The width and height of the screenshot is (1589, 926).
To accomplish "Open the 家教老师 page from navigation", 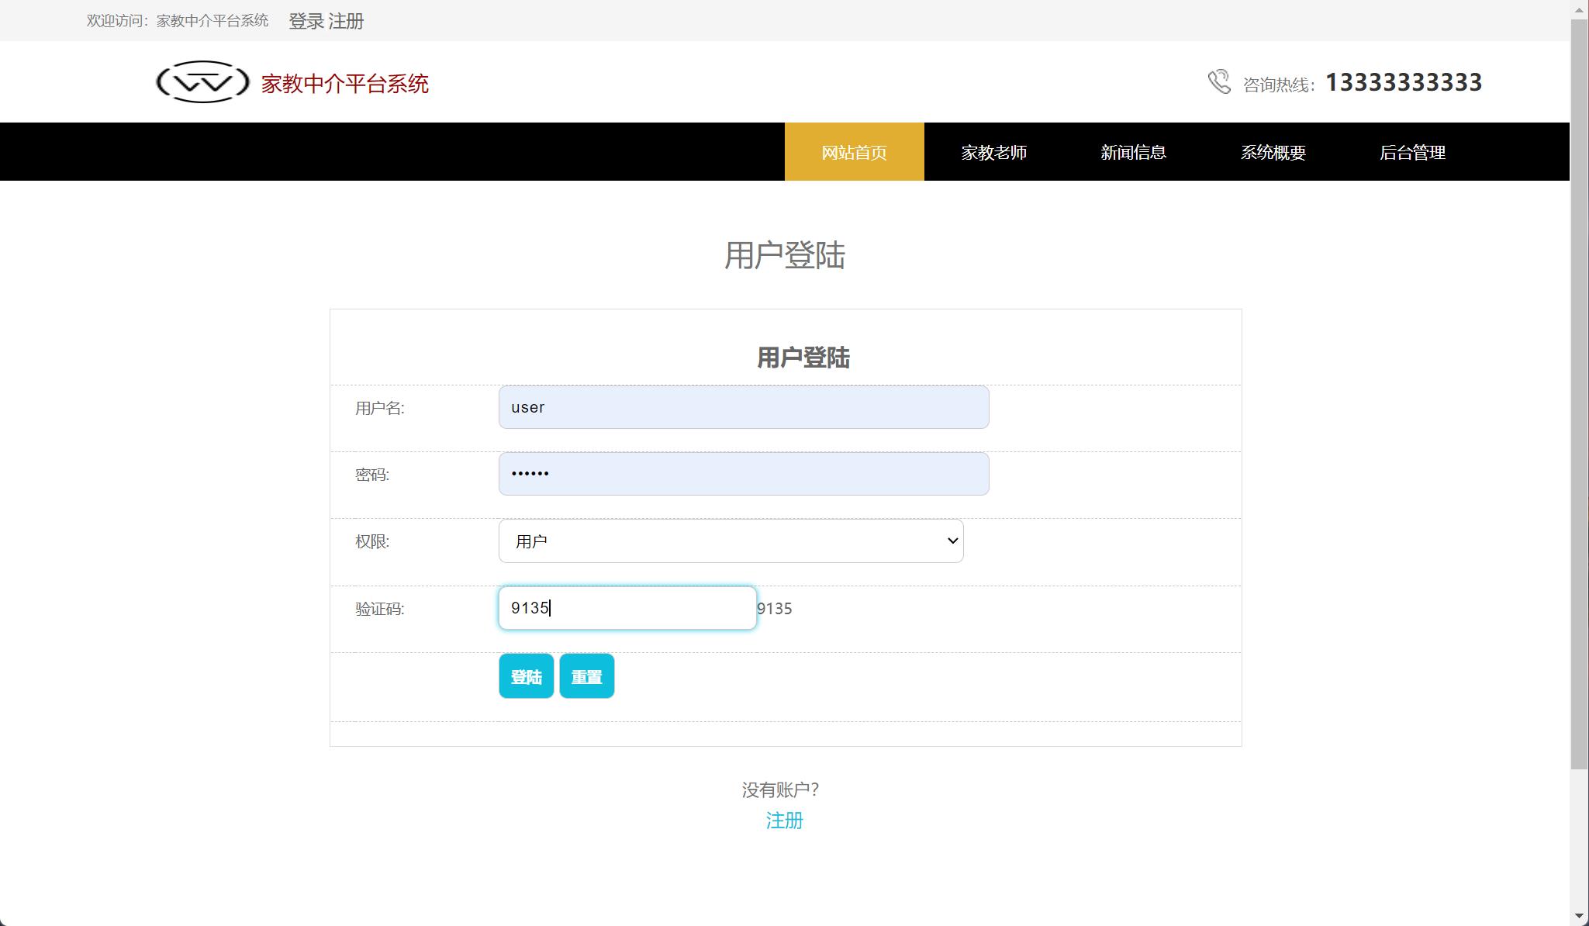I will [993, 151].
